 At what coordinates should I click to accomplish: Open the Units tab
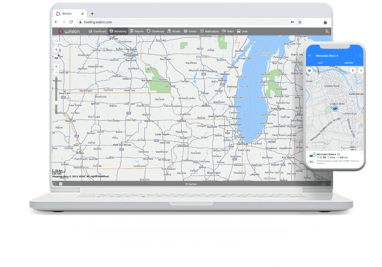click(242, 31)
